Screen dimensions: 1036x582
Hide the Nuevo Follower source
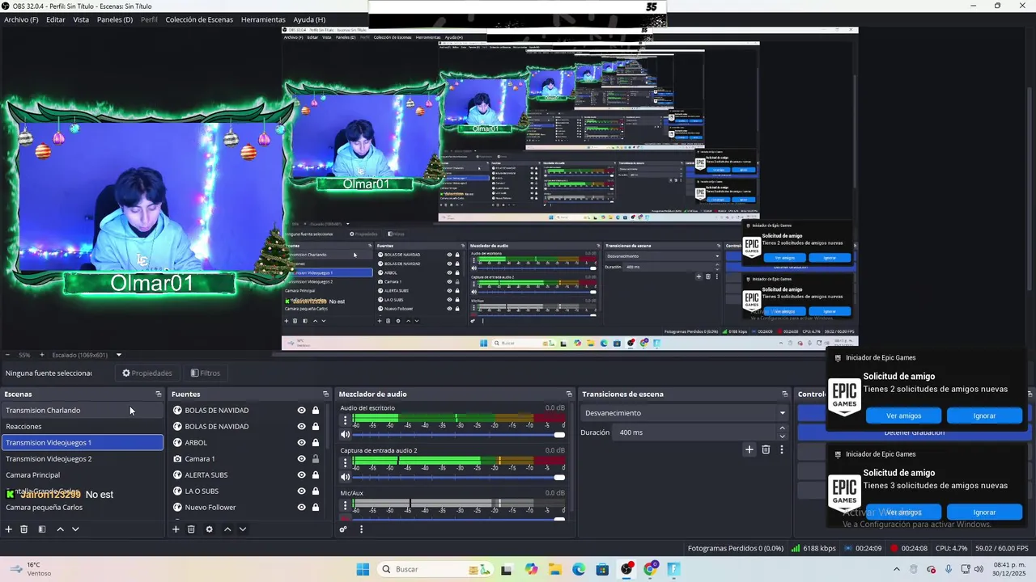[x=302, y=508]
